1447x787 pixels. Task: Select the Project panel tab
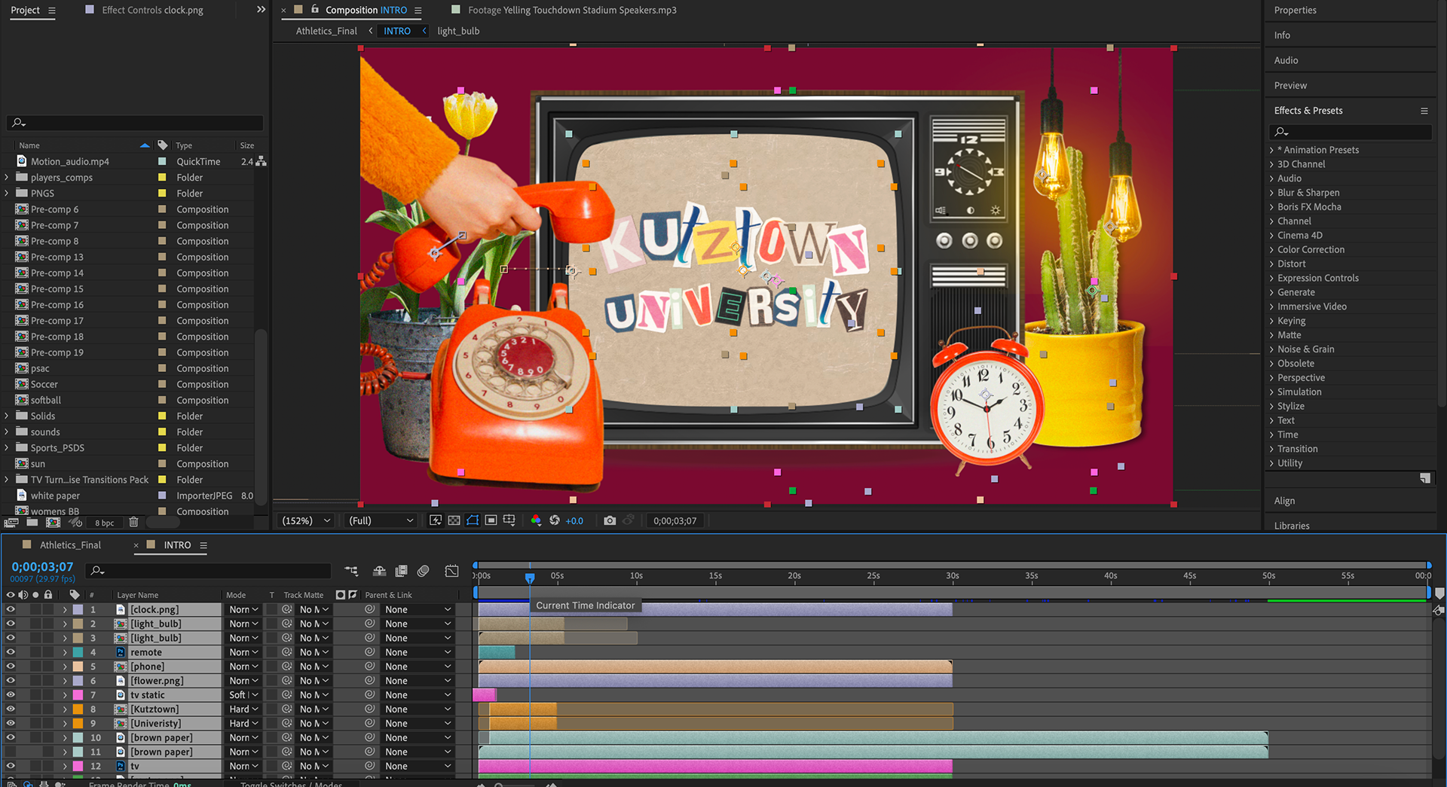pos(25,11)
